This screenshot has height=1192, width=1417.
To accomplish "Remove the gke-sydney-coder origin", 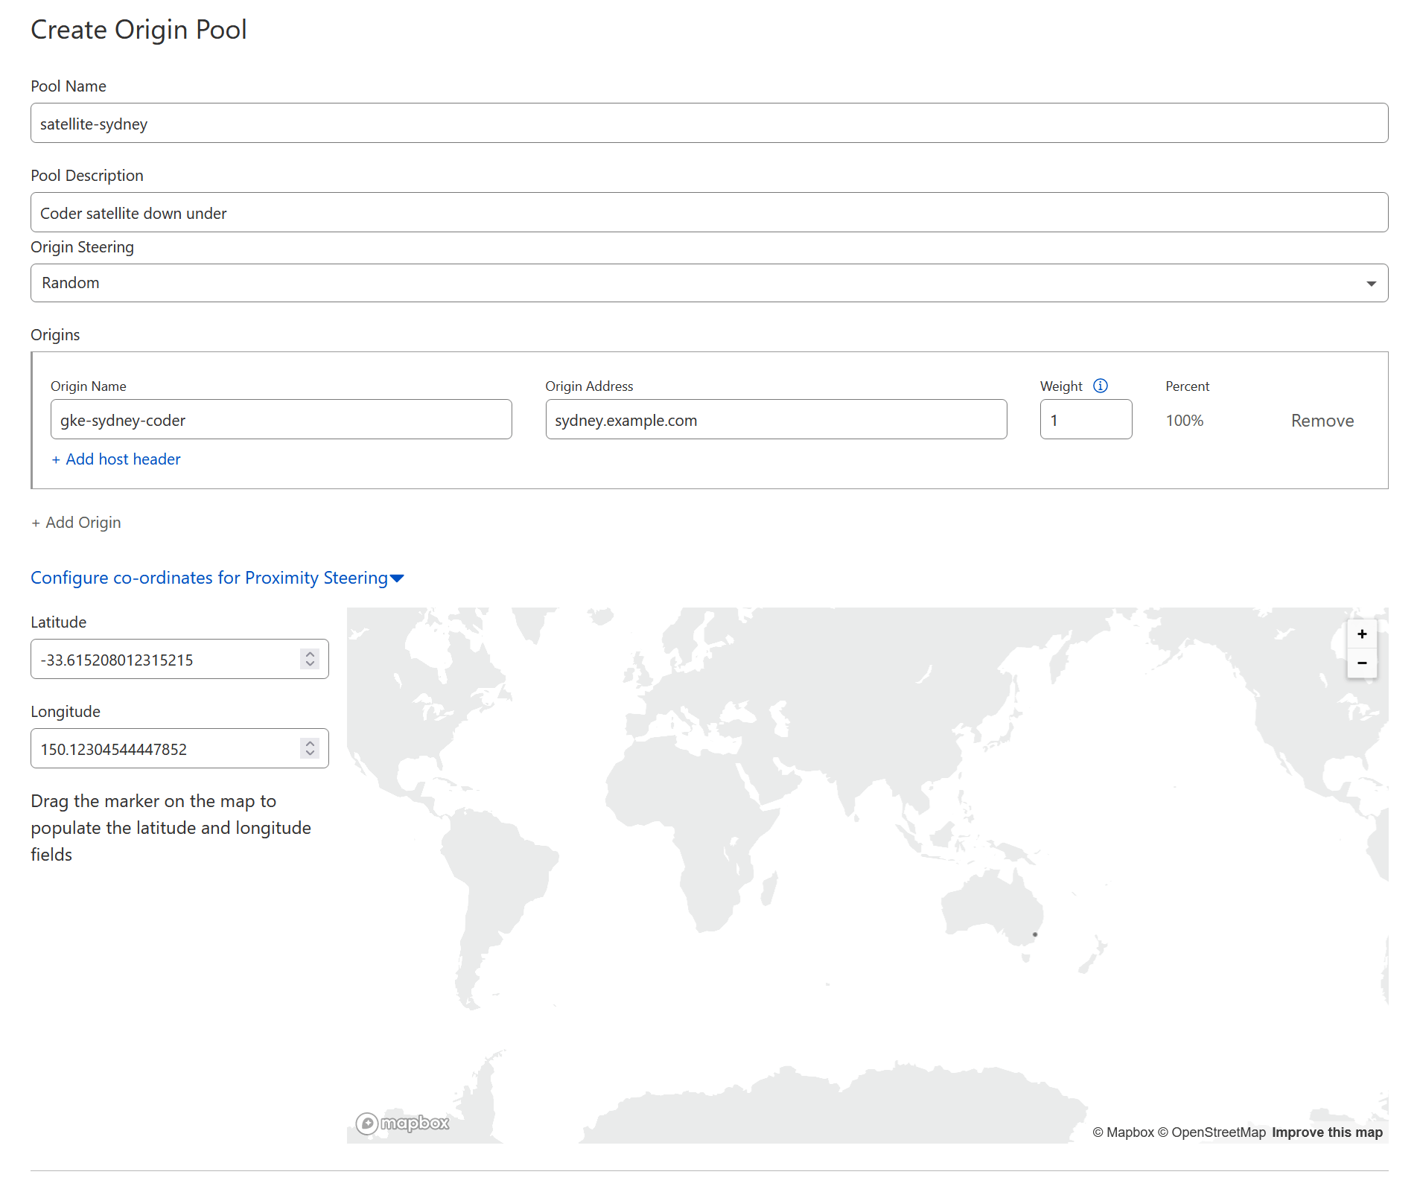I will tap(1322, 421).
